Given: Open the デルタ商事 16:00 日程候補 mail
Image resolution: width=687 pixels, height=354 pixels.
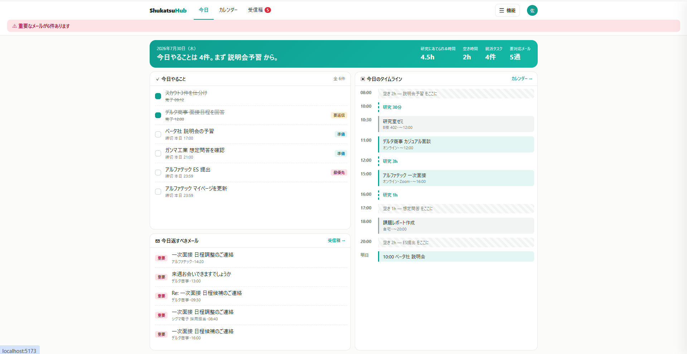Looking at the screenshot, I should click(x=251, y=334).
